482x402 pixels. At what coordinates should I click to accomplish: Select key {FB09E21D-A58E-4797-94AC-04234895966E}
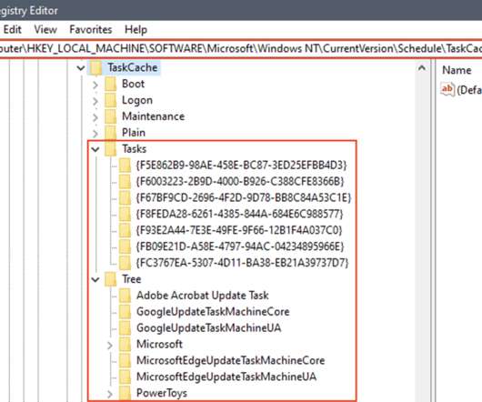240,246
